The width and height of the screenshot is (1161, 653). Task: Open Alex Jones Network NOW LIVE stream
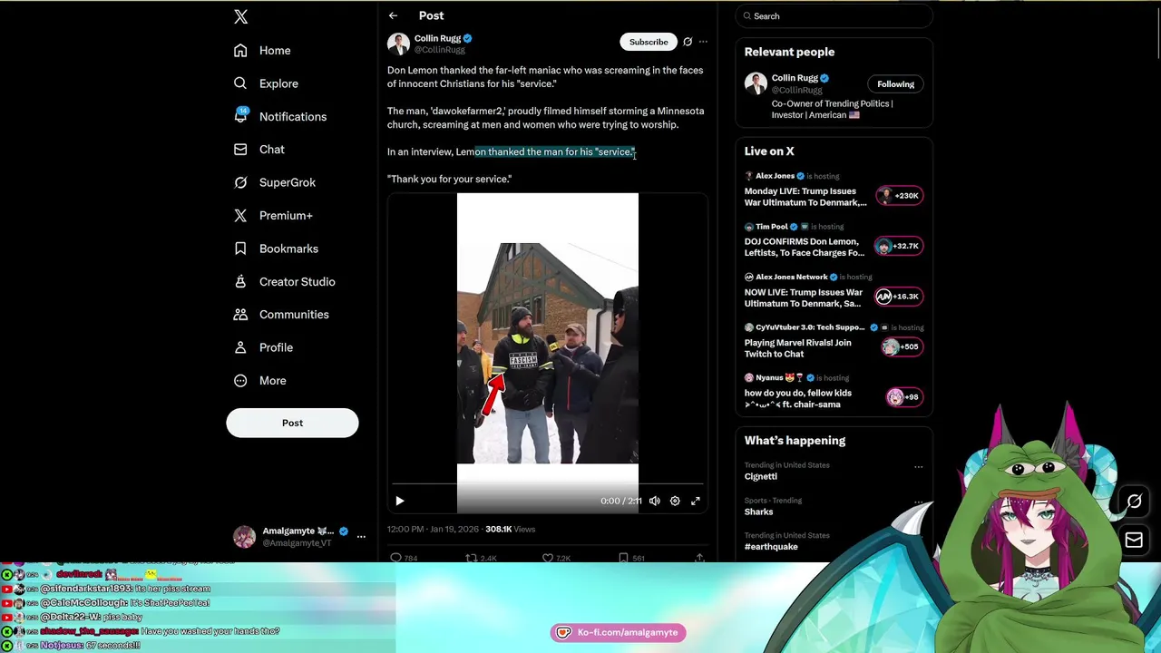click(x=804, y=297)
